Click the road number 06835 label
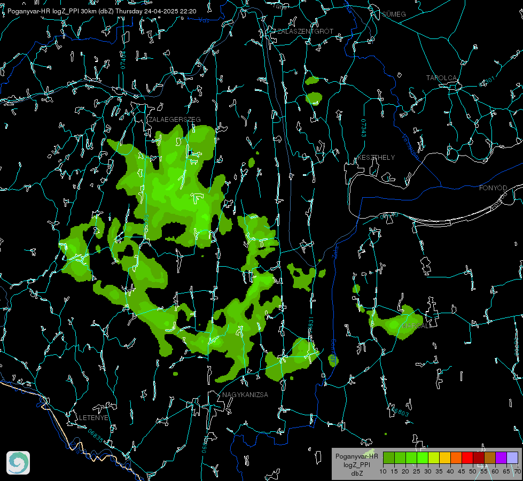The width and height of the screenshot is (523, 481). tap(96, 436)
